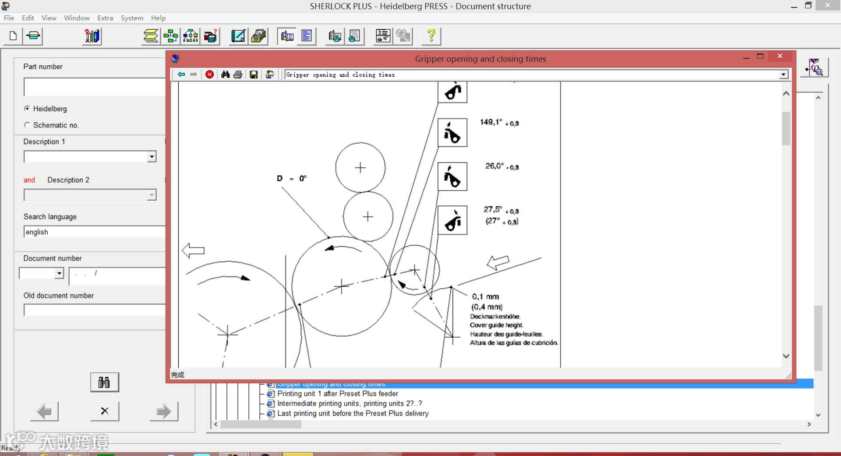841x456 pixels.
Task: Save document with the floppy disk icon
Action: pos(254,74)
